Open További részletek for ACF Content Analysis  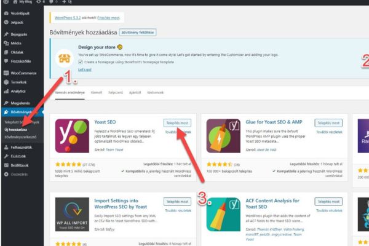tap(329, 210)
